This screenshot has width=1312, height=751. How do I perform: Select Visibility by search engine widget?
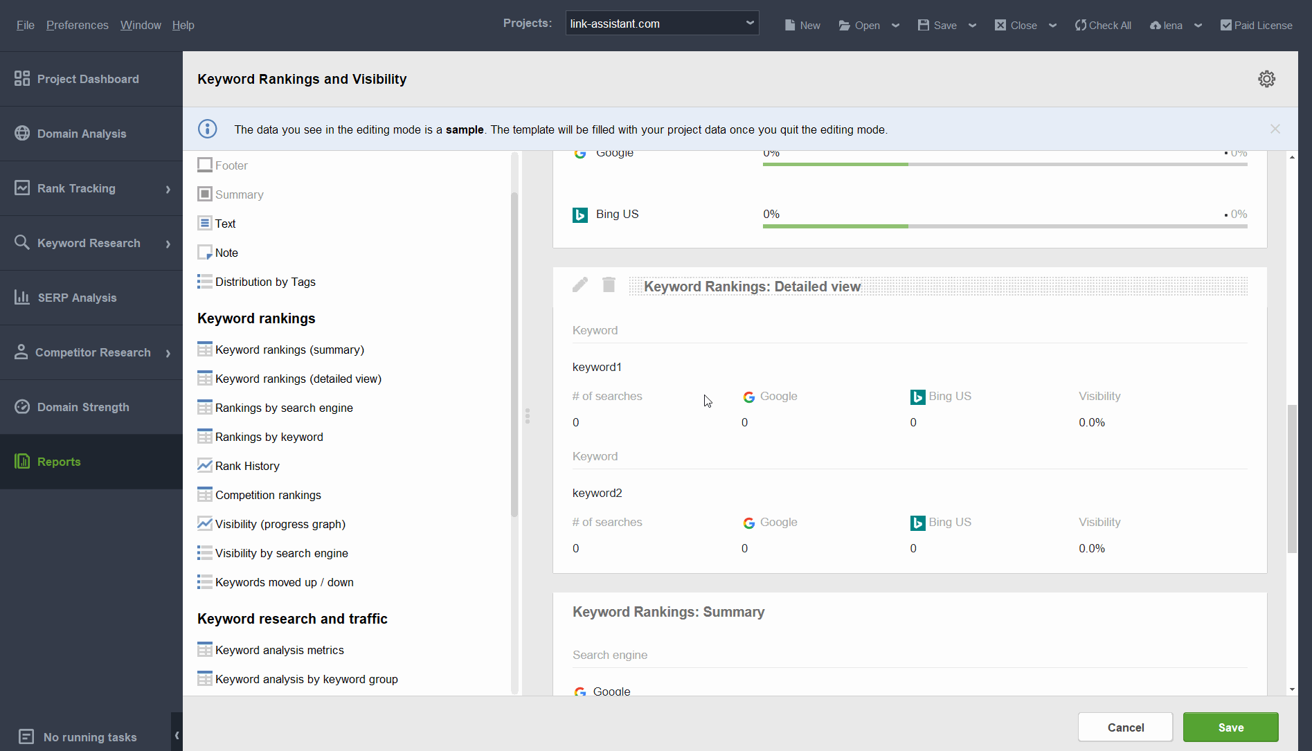pyautogui.click(x=272, y=553)
